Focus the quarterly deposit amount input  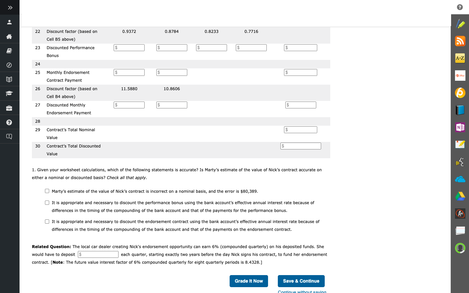pyautogui.click(x=98, y=255)
